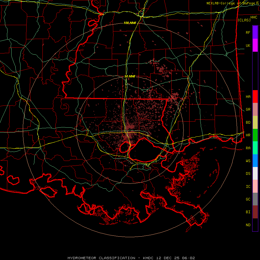Click the DS white legend swatch
260x260 pixels.
[x=255, y=173]
